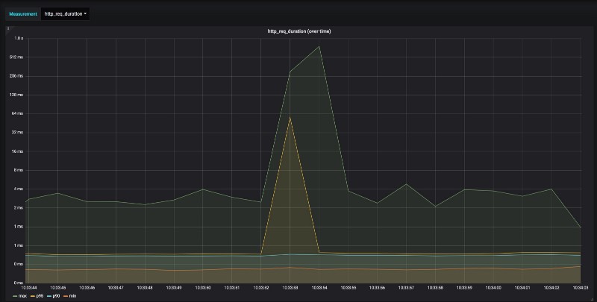597x302 pixels.
Task: Click the max line's last point at 10:34:03
Action: pos(581,227)
